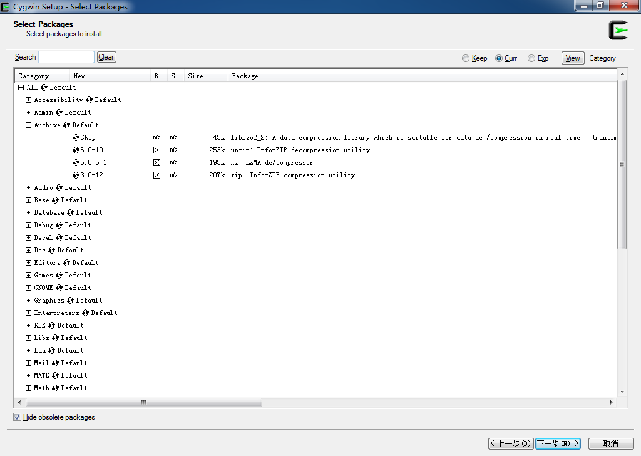Click the cycle icon for Admin category
Image resolution: width=641 pixels, height=456 pixels.
tap(59, 113)
